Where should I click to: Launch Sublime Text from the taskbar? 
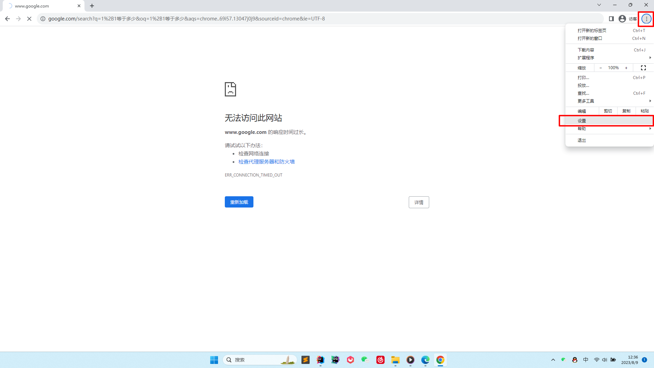point(306,360)
